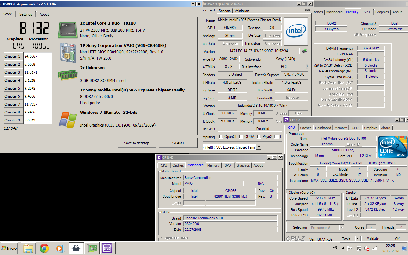This screenshot has width=408, height=255.
Task: Click Save to desktop button
Action: pos(137,143)
